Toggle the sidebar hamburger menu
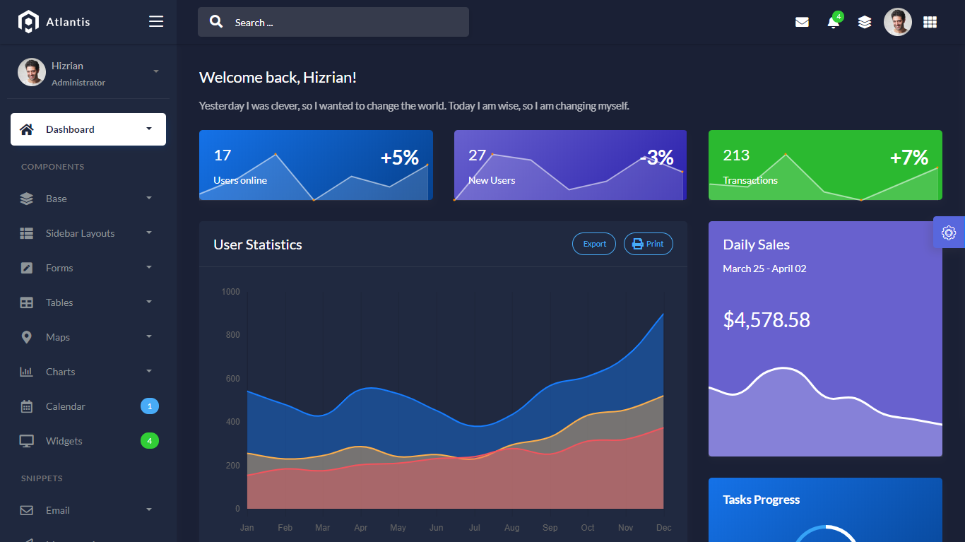The image size is (965, 542). point(156,22)
